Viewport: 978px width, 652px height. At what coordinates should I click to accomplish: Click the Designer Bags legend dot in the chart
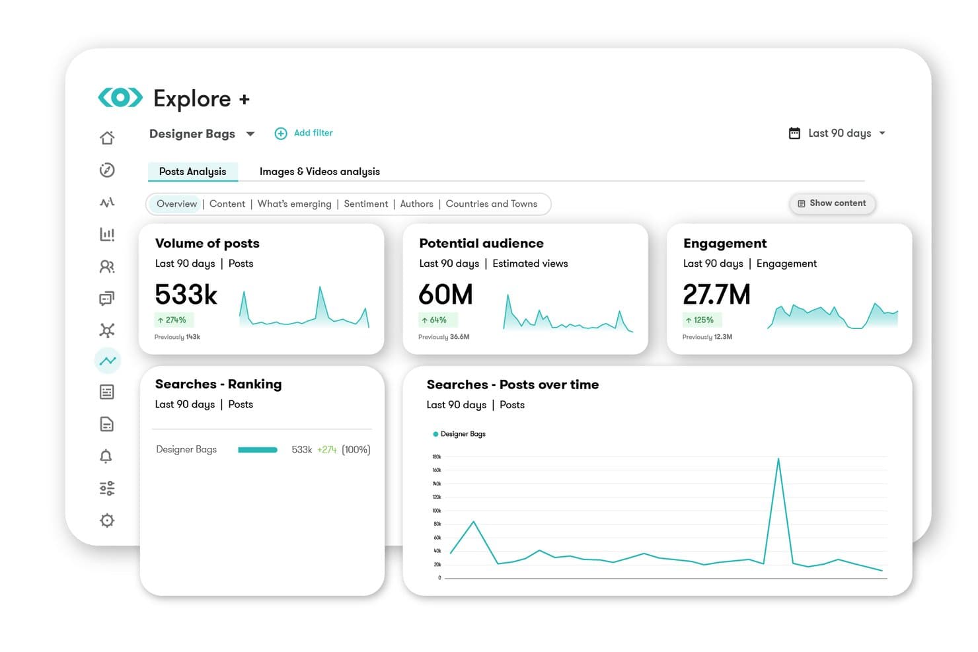coord(435,434)
